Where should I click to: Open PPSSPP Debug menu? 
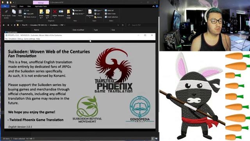(x=20, y=39)
